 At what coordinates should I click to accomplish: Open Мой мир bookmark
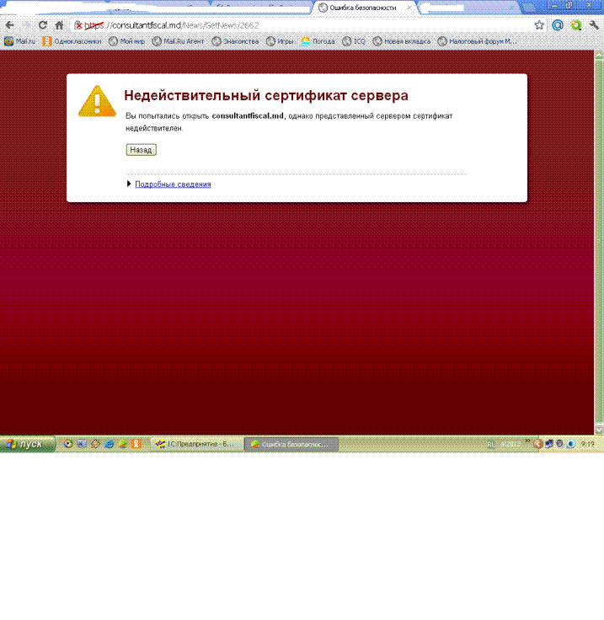(x=127, y=41)
